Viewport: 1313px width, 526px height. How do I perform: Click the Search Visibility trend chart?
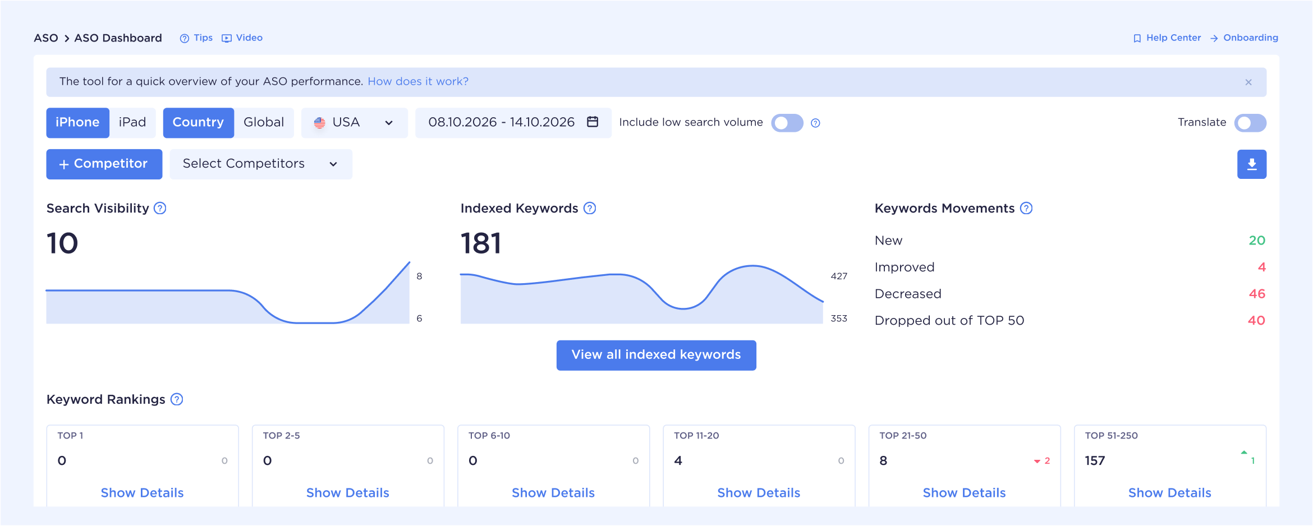pyautogui.click(x=228, y=293)
